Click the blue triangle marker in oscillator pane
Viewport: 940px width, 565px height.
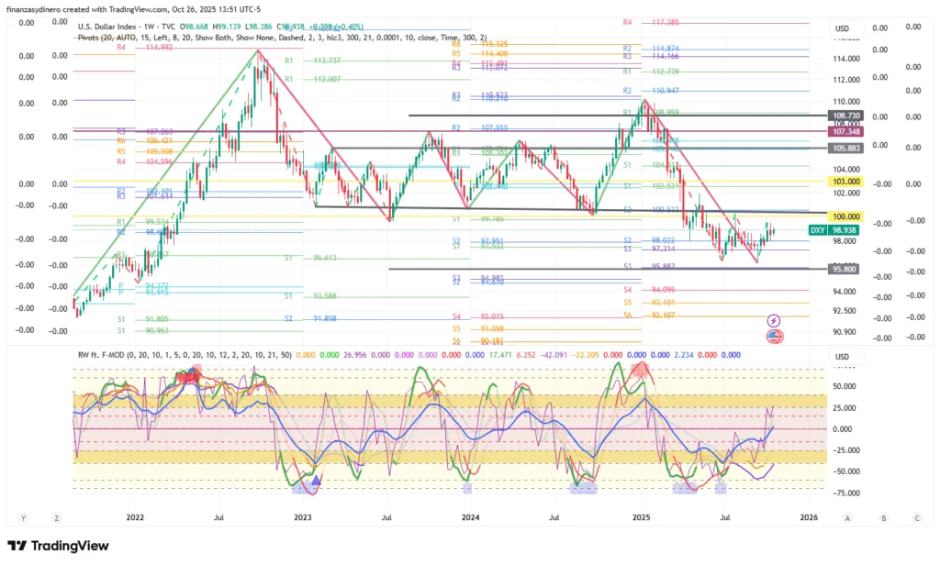(316, 480)
